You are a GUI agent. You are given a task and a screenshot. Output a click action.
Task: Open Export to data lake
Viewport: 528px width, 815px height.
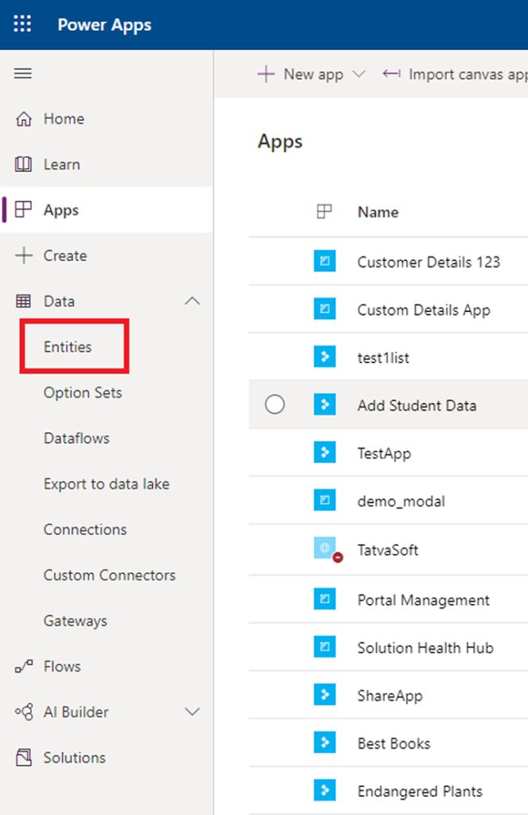coord(107,484)
